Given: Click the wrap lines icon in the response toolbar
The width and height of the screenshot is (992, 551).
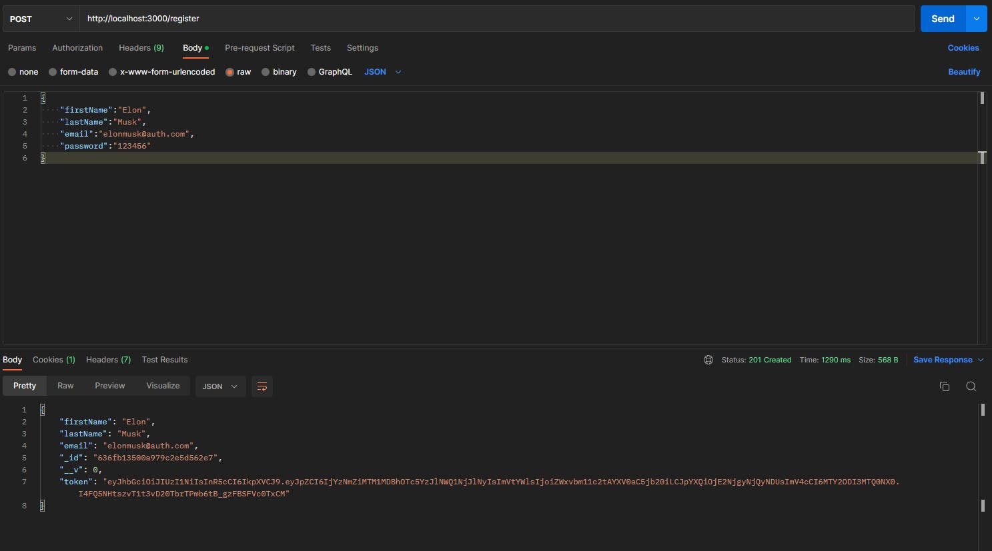Looking at the screenshot, I should tap(262, 386).
